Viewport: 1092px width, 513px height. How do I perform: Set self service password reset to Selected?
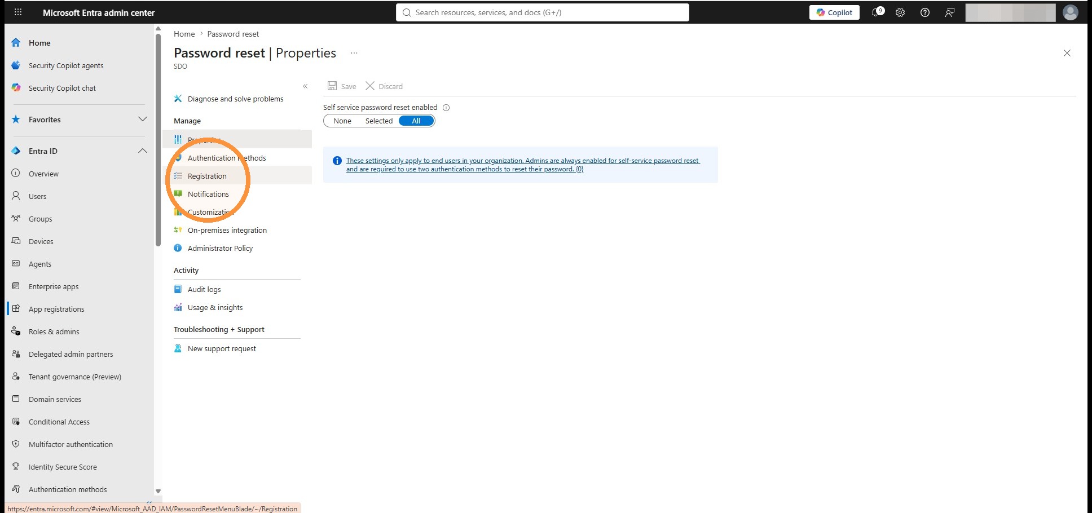click(379, 121)
